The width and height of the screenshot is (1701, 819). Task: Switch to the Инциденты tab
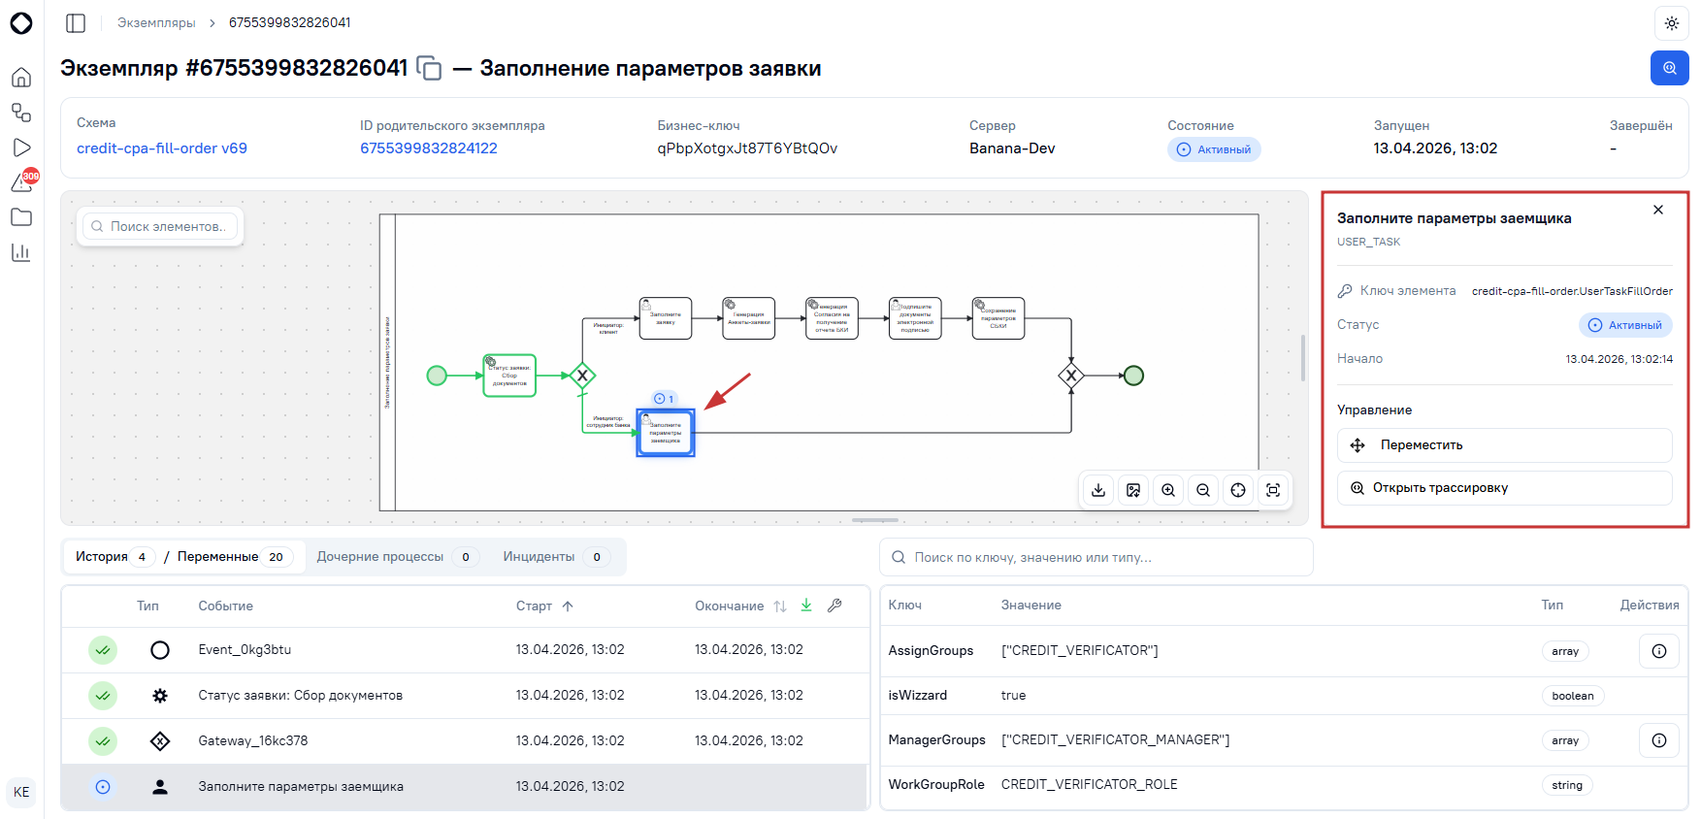tap(555, 557)
